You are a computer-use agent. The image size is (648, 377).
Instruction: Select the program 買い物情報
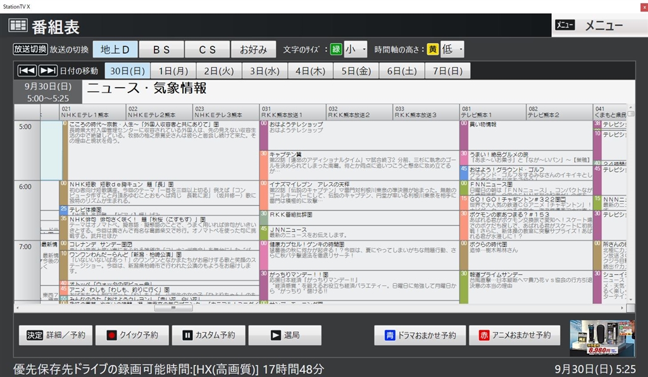526,135
